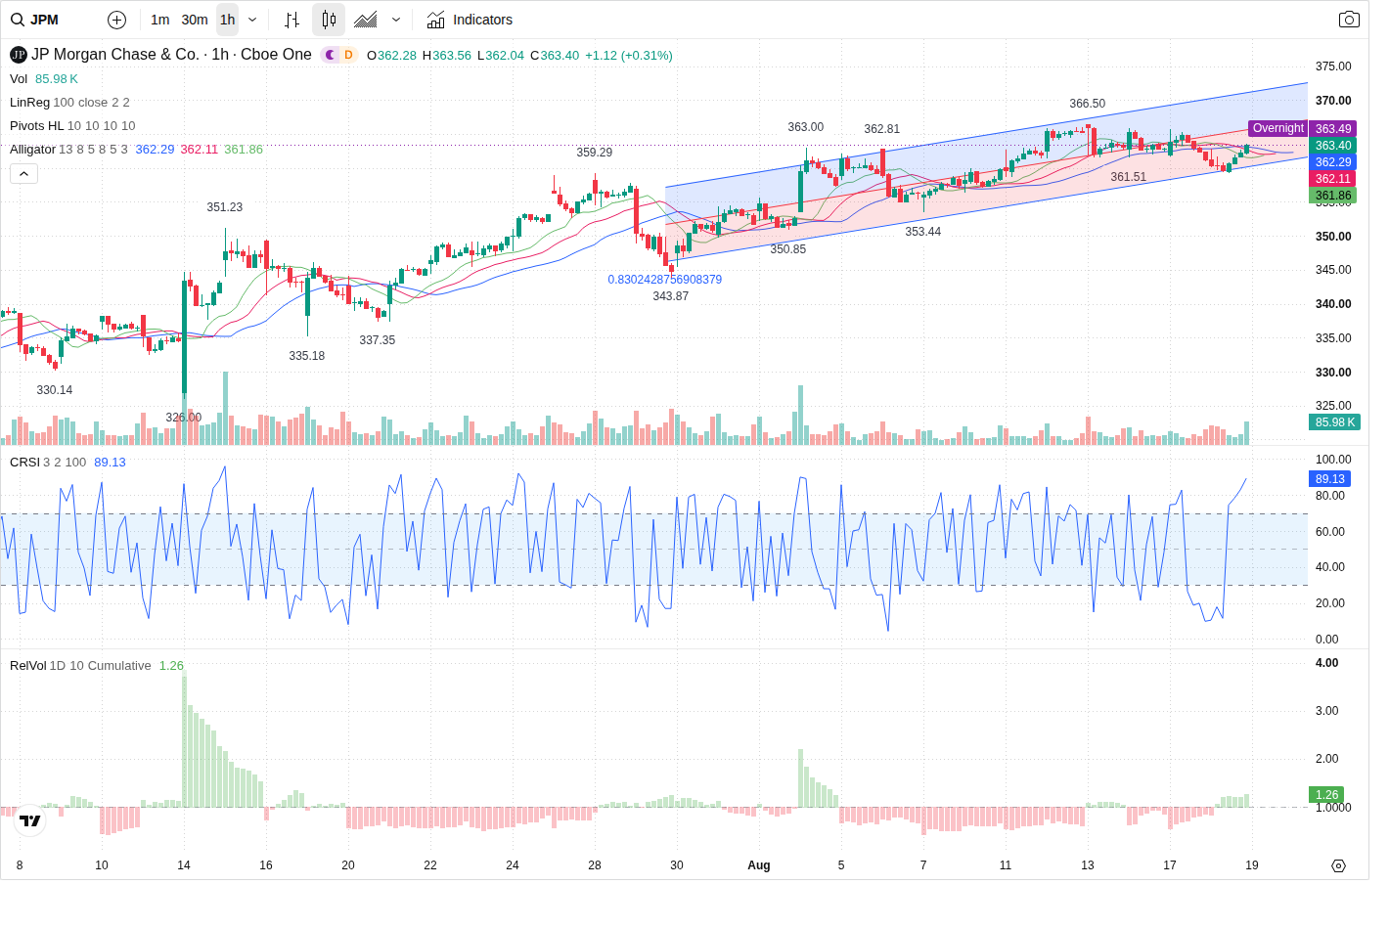Click the green 361.86 Alligator price tag

point(1333,196)
